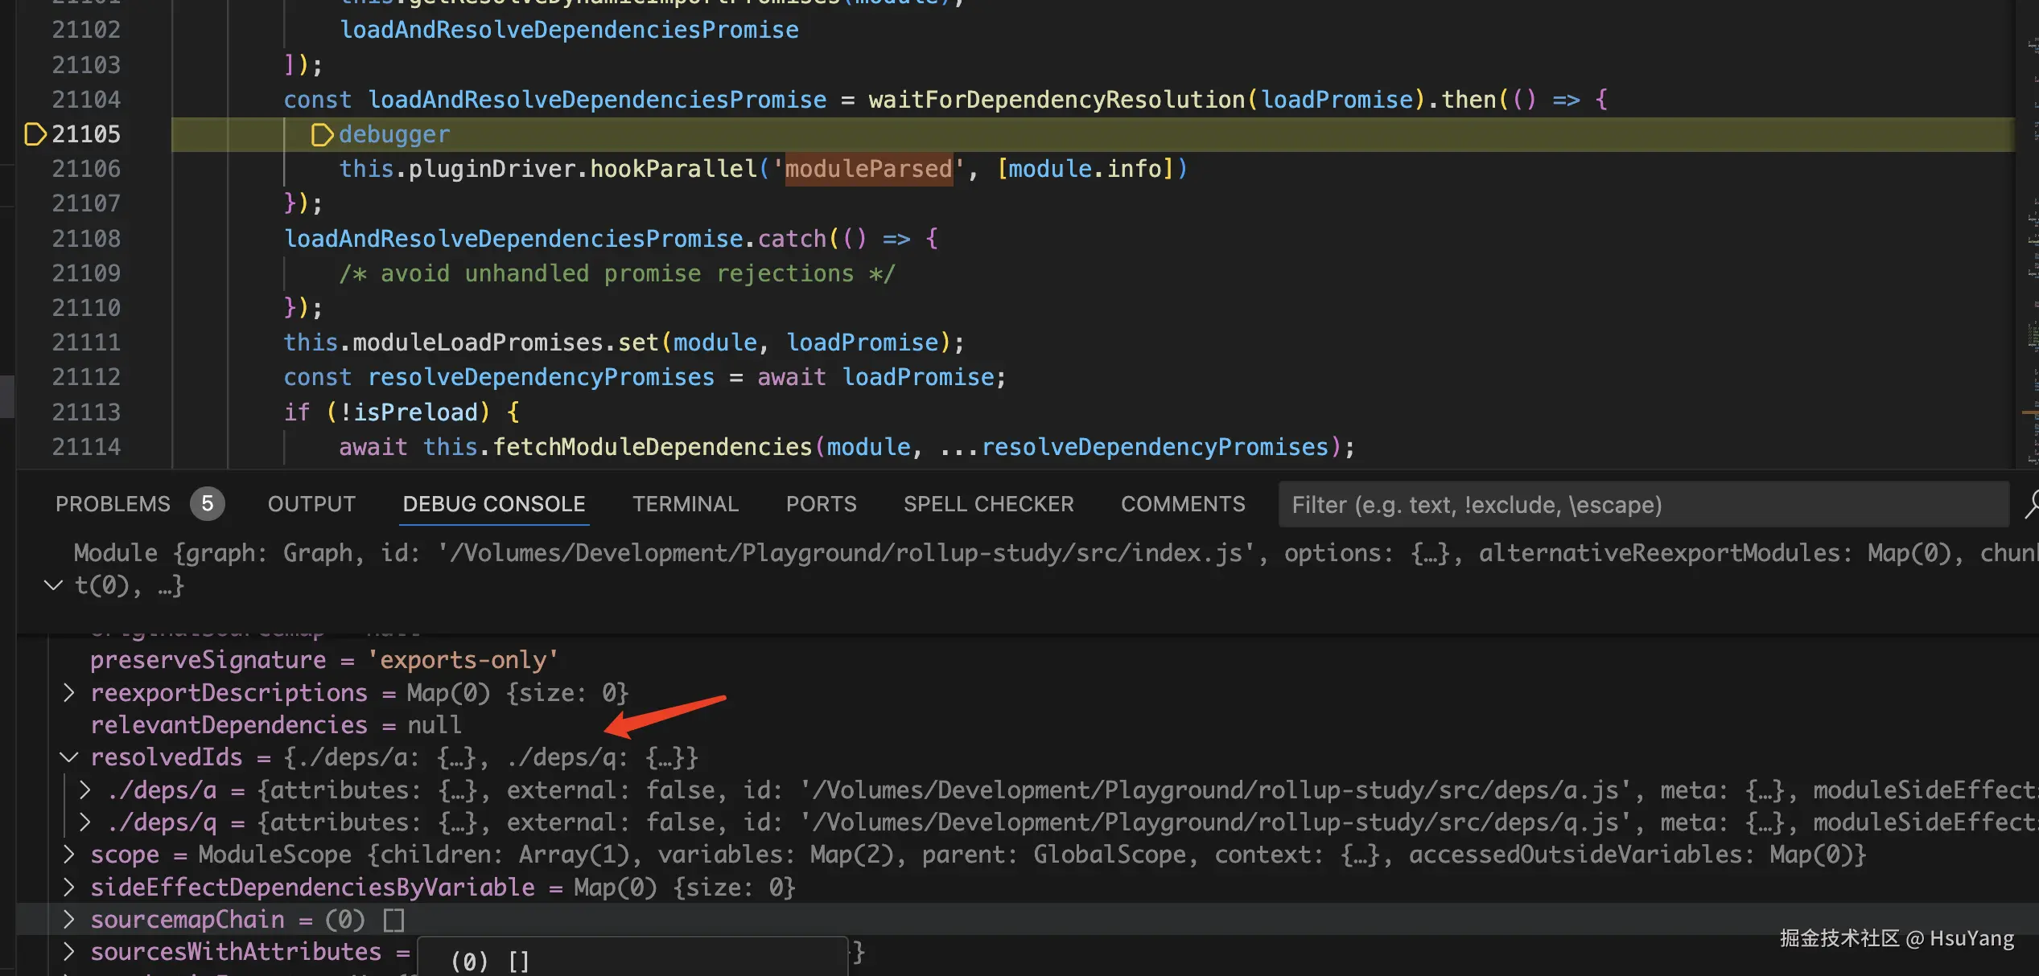This screenshot has height=976, width=2039.
Task: Collapse the Module object output chevron
Action: click(x=53, y=585)
